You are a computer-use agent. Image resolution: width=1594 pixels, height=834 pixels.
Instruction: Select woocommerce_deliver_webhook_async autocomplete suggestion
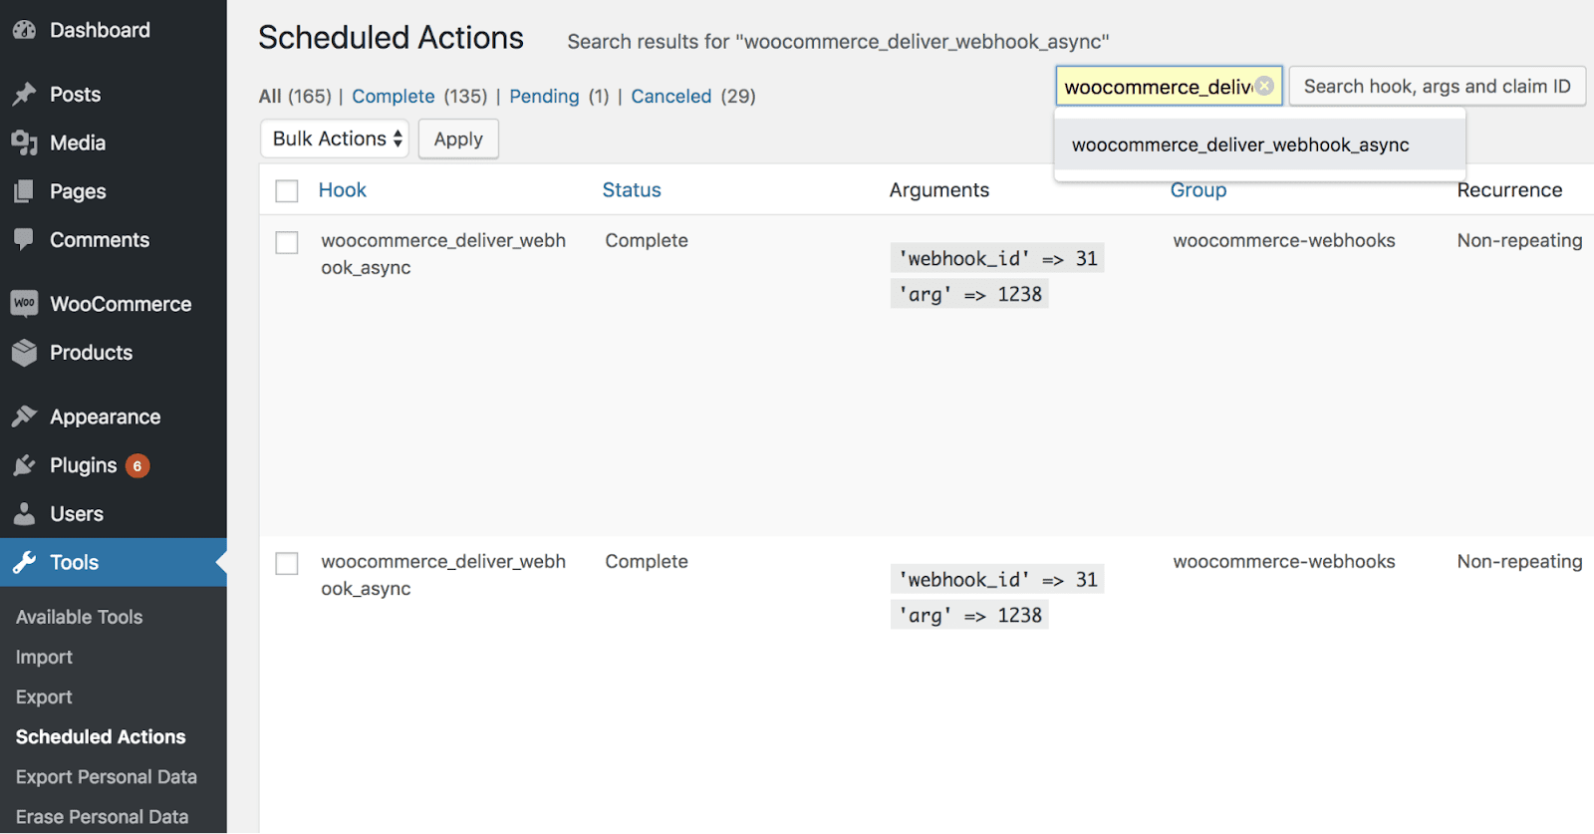(x=1240, y=145)
